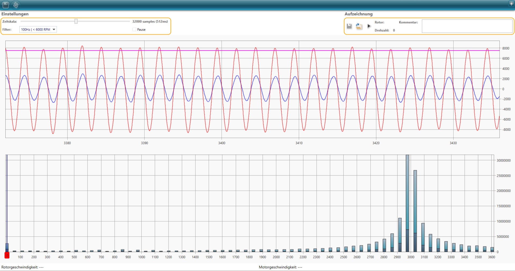Click the magenta threshold line in waveform
515x271 pixels.
click(252, 50)
